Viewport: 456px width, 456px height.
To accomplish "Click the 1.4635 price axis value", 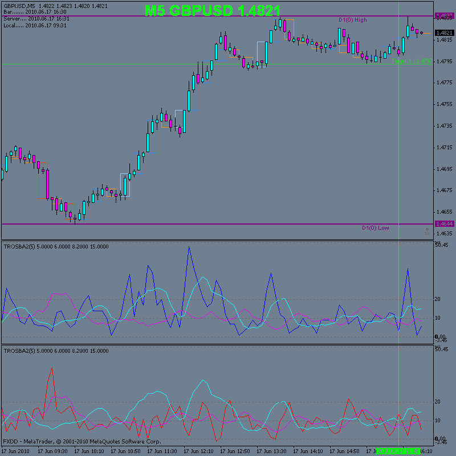I will (445, 234).
